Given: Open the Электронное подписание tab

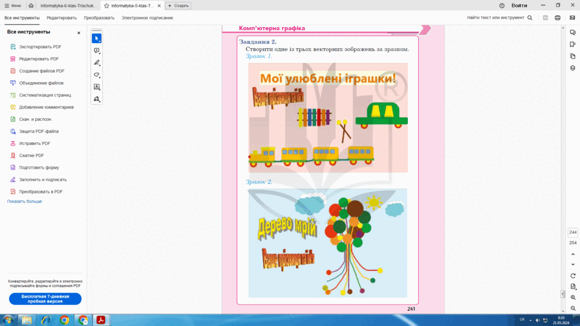Looking at the screenshot, I should tap(147, 18).
